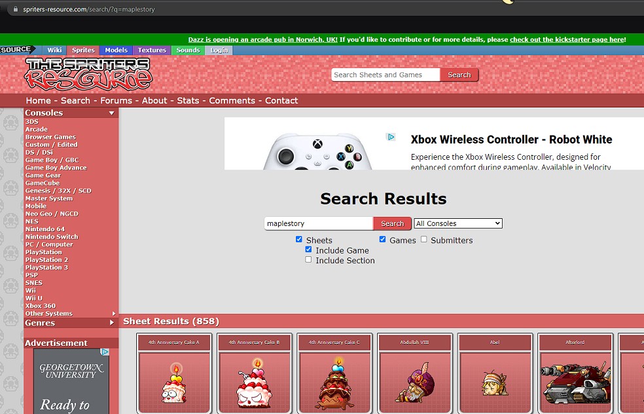
Task: Select GameCube console
Action: (43, 183)
